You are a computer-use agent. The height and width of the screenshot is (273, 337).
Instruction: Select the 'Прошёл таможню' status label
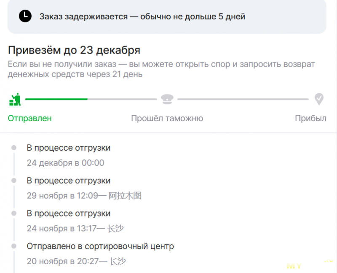(x=167, y=118)
